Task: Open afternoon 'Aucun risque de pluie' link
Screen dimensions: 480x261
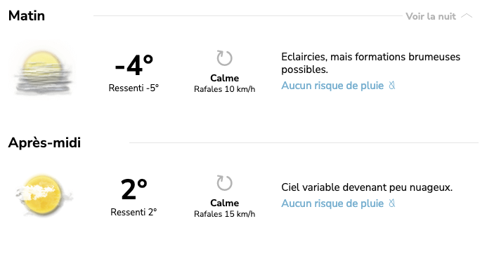Action: tap(332, 203)
